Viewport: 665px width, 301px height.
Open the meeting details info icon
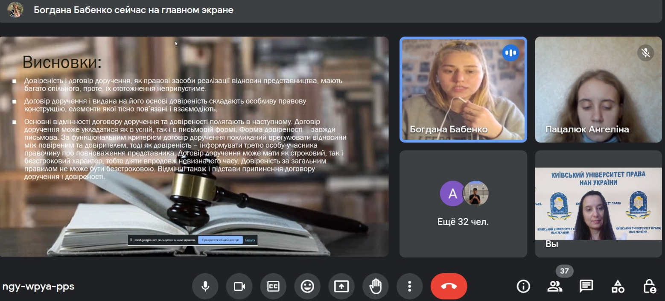pyautogui.click(x=523, y=286)
